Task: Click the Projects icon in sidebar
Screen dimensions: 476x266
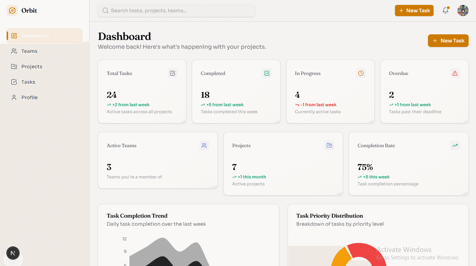Action: (14, 67)
